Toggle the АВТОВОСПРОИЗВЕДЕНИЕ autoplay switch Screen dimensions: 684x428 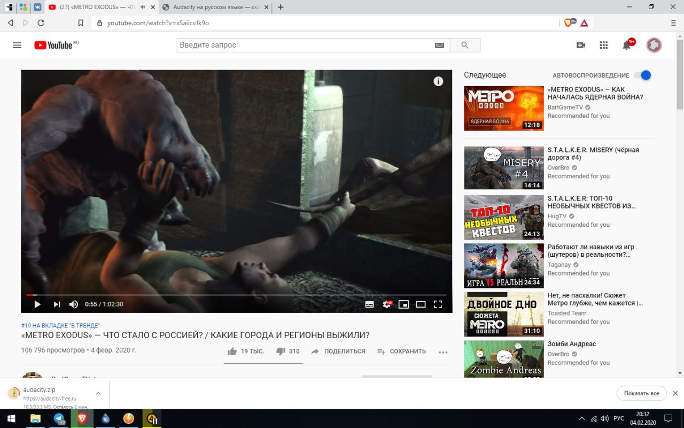click(643, 75)
